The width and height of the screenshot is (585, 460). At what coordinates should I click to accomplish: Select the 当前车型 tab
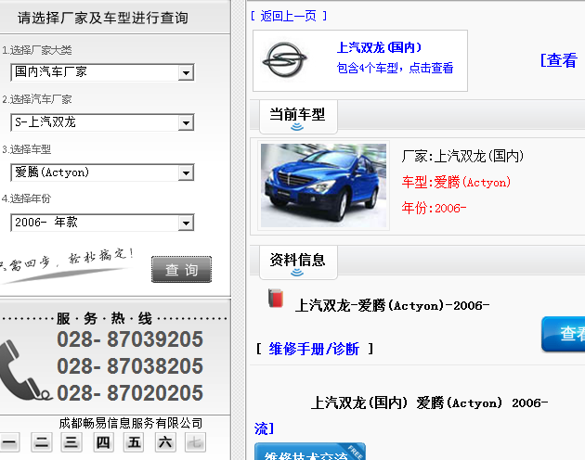click(x=298, y=116)
